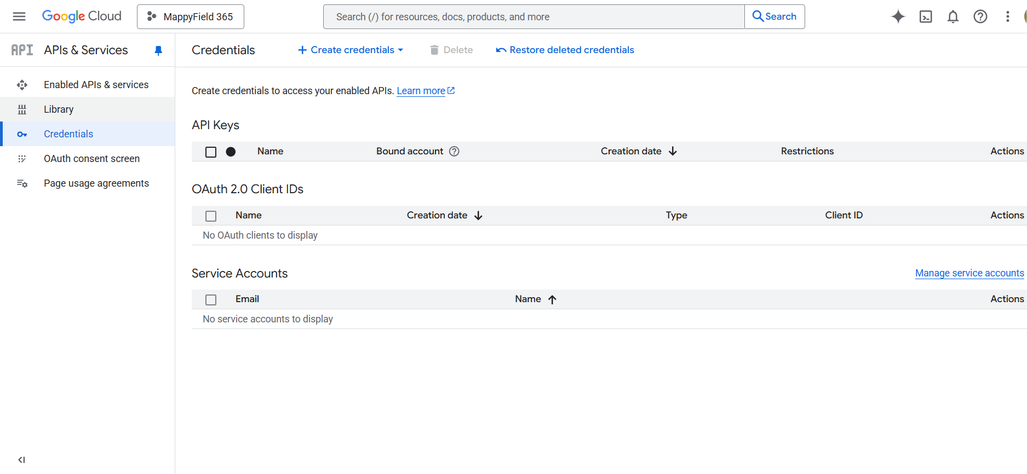Viewport: 1027px width, 474px height.
Task: Click the API Keys status dot column
Action: 231,152
